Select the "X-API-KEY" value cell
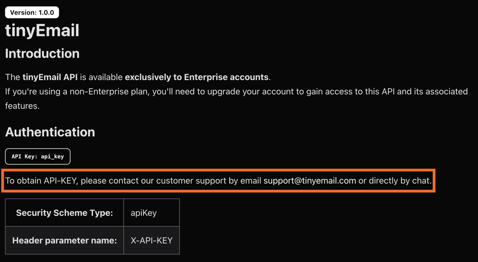The image size is (478, 262). (152, 240)
